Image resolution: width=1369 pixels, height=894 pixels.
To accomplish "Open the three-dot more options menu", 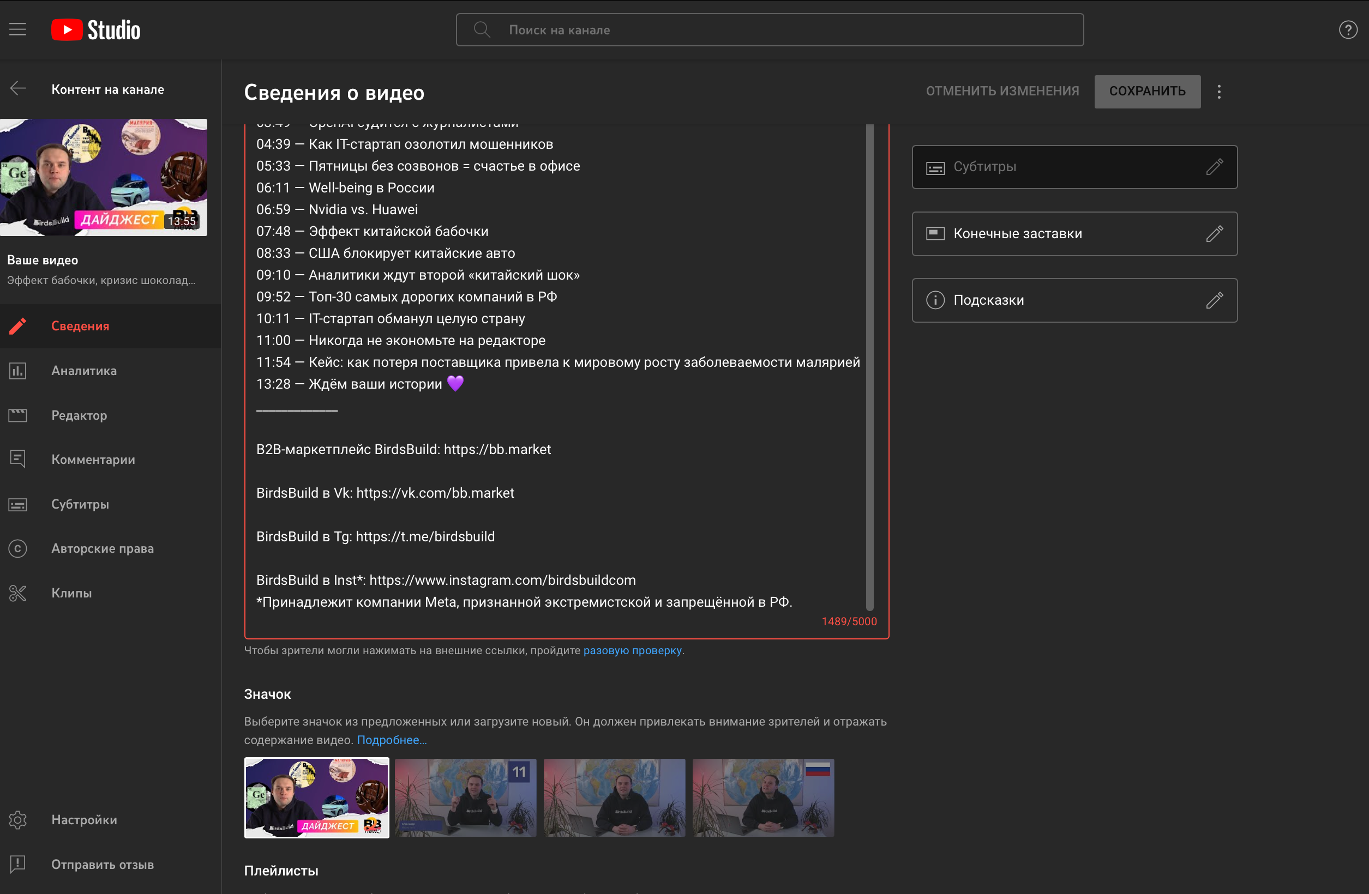I will (1219, 92).
